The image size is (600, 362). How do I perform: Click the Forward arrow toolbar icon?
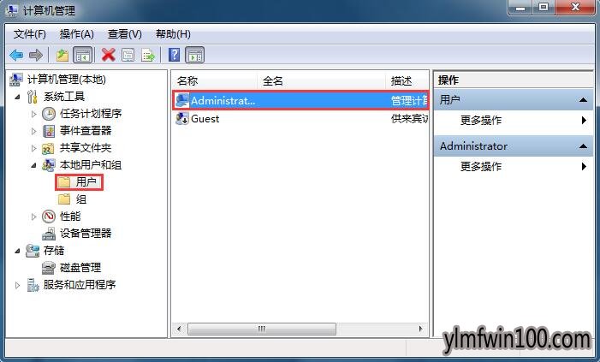pos(36,55)
